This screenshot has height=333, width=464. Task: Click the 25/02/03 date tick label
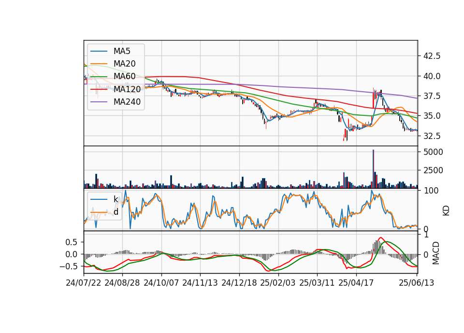(278, 283)
